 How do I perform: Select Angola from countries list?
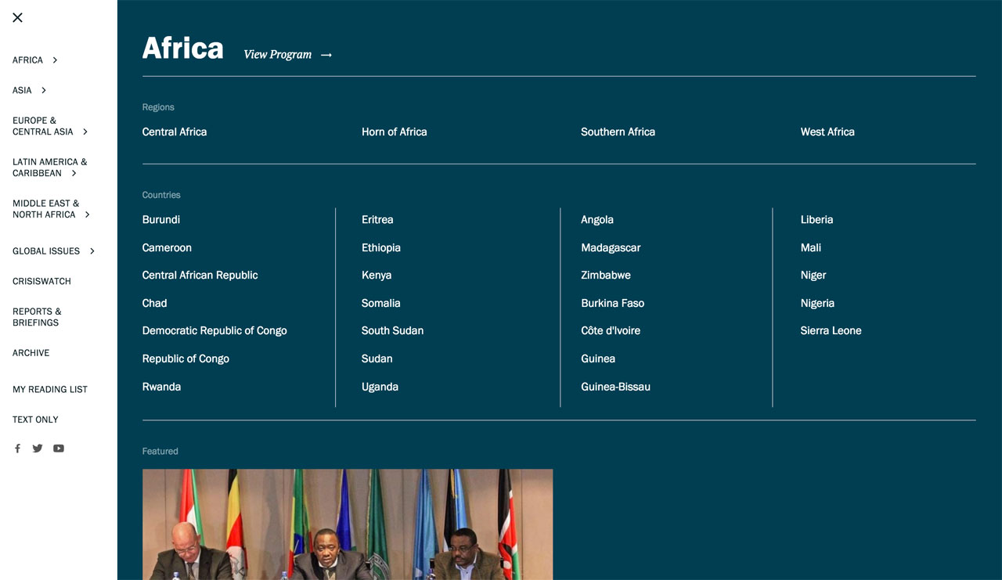click(x=597, y=220)
